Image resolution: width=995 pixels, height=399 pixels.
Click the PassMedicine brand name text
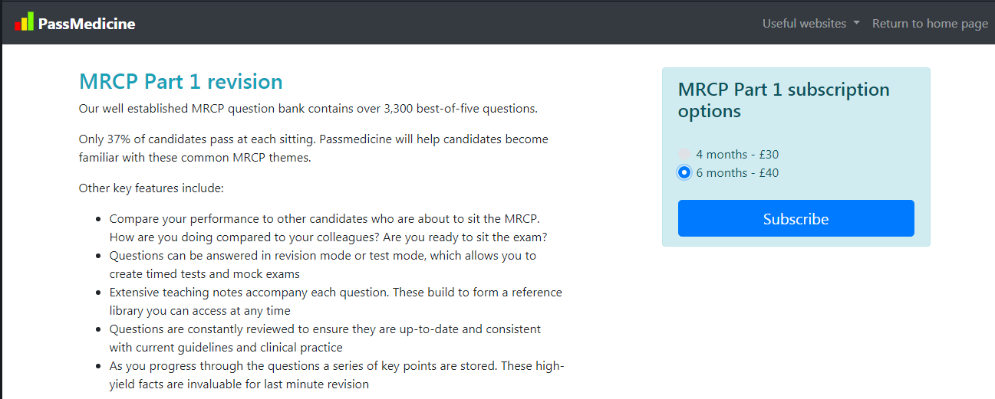coord(87,24)
